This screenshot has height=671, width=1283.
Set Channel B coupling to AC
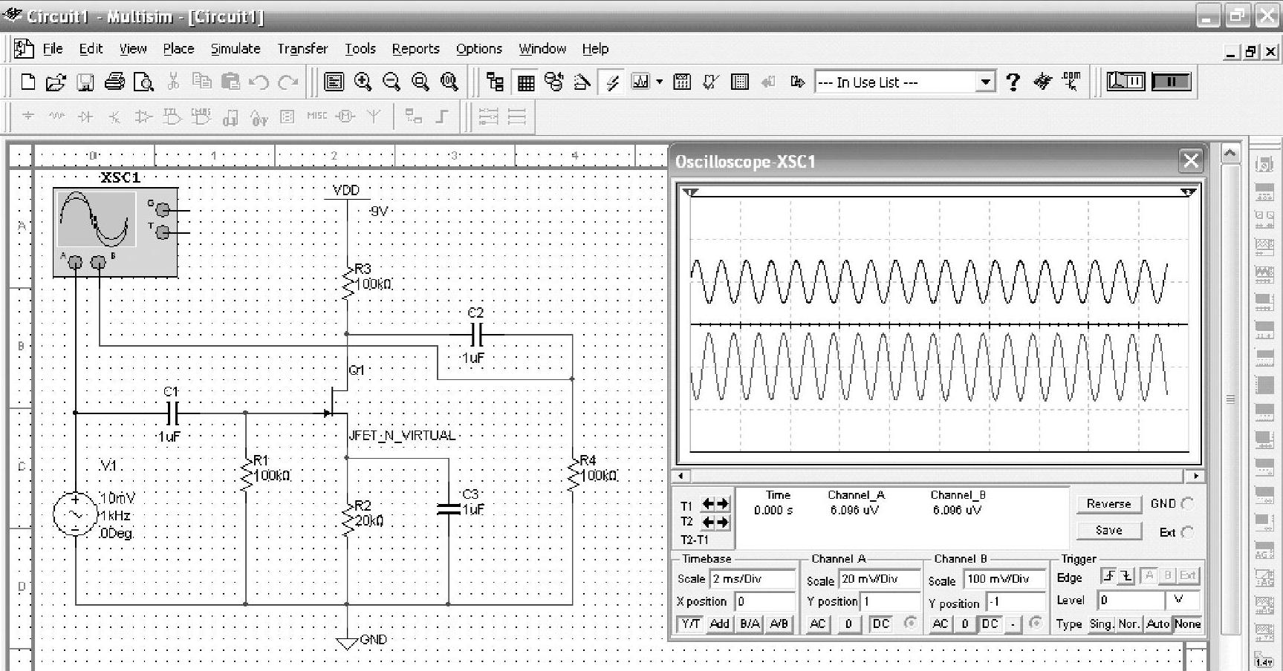point(941,624)
